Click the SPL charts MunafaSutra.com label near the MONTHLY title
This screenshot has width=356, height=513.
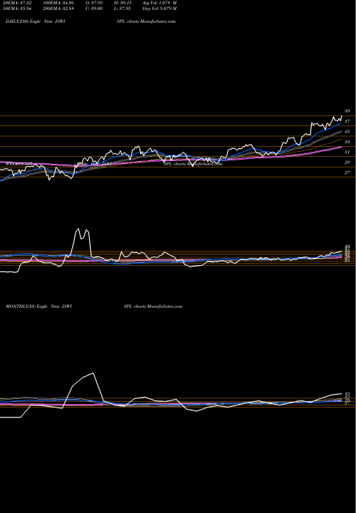pyautogui.click(x=153, y=306)
